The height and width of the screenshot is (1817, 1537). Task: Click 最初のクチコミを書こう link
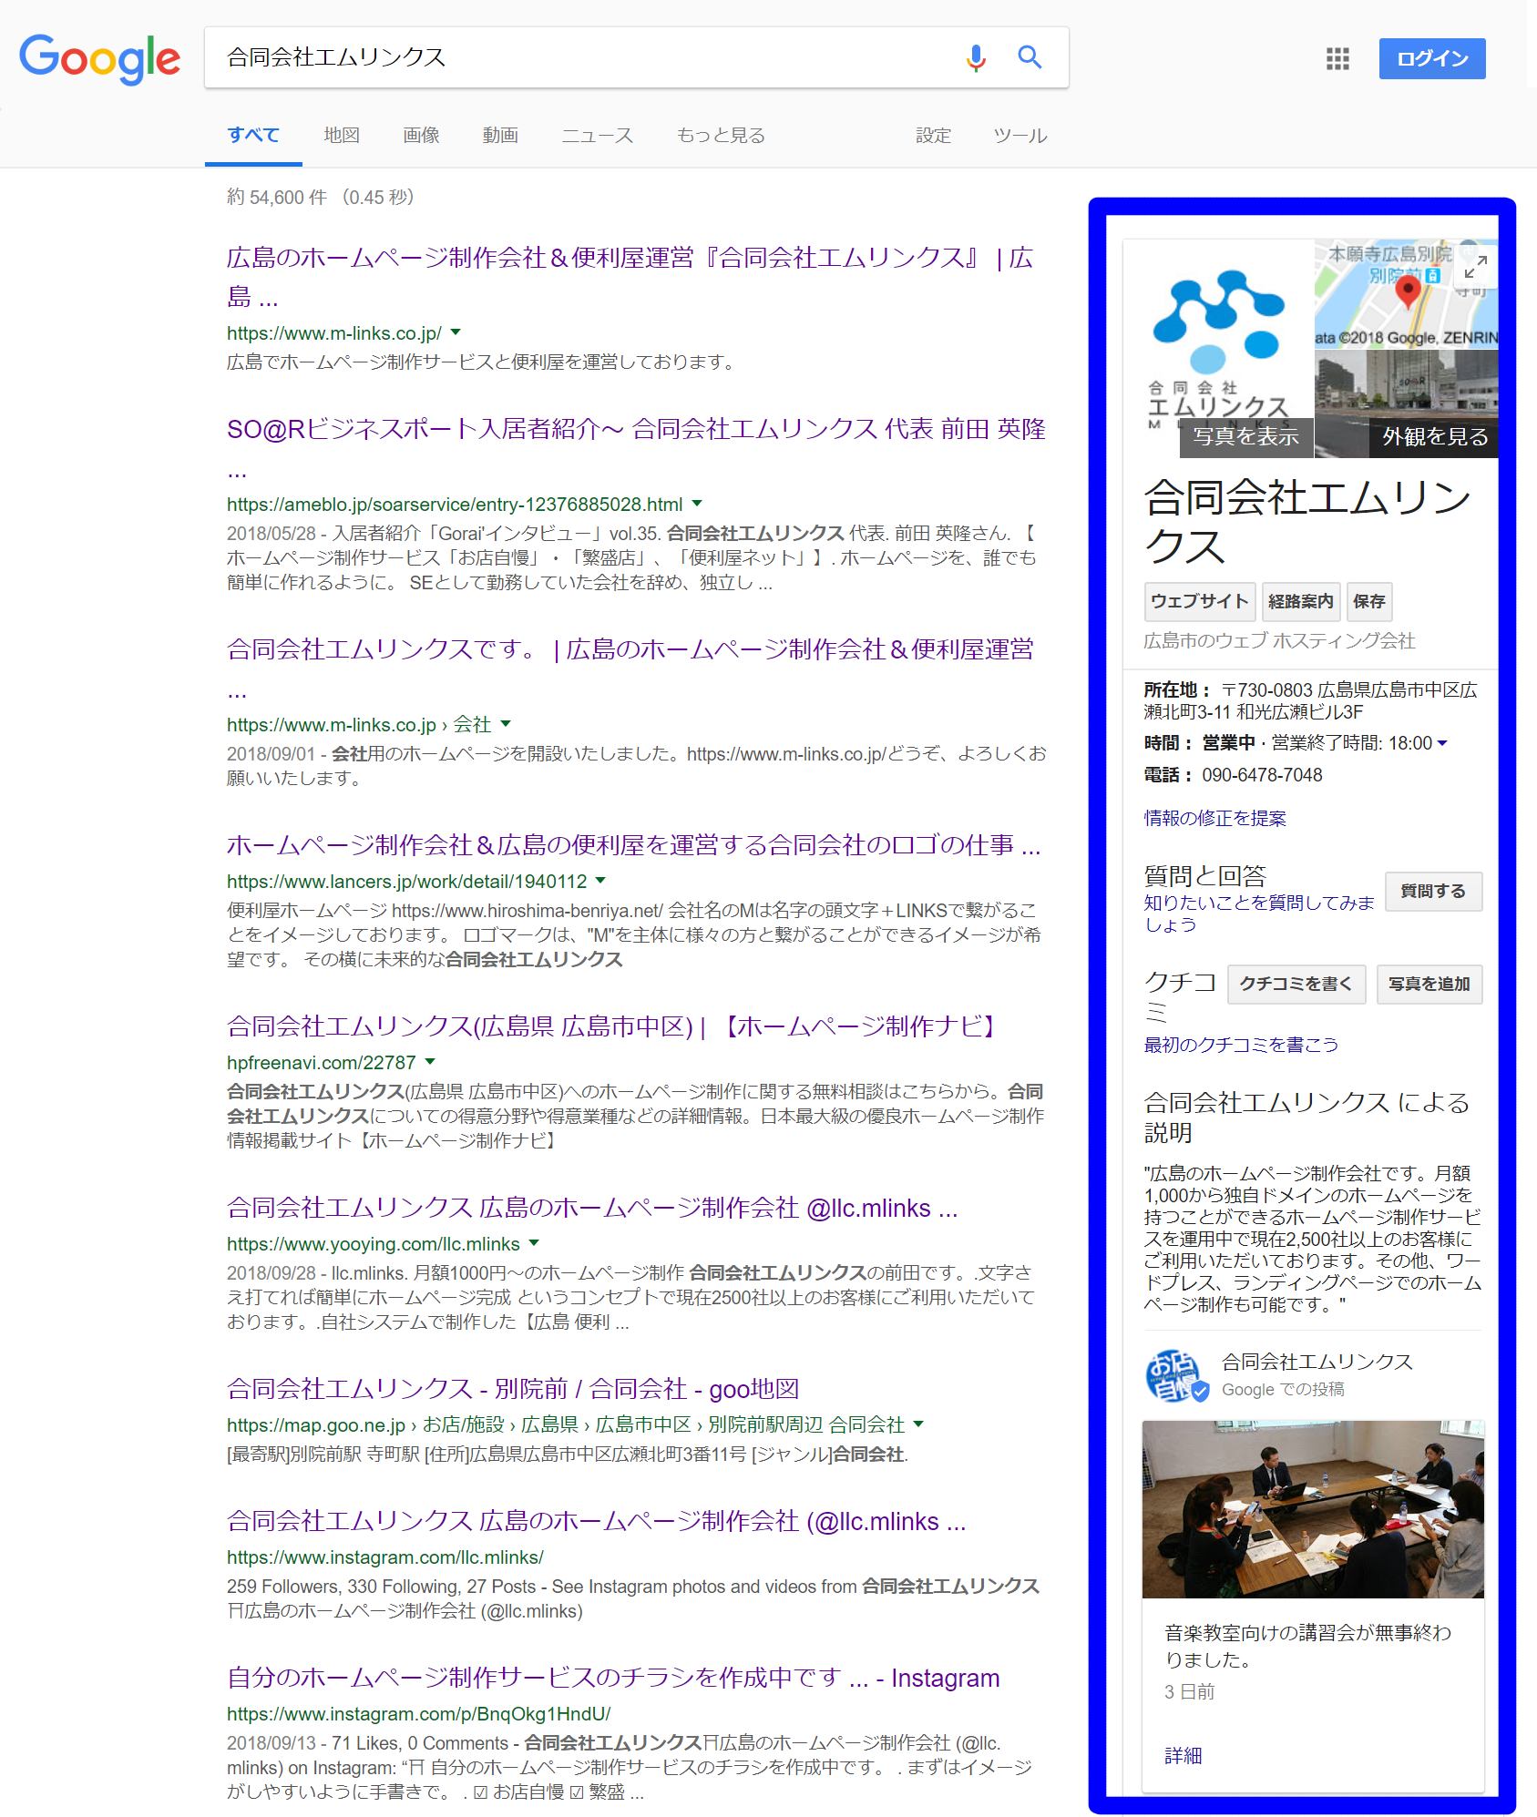tap(1241, 1045)
